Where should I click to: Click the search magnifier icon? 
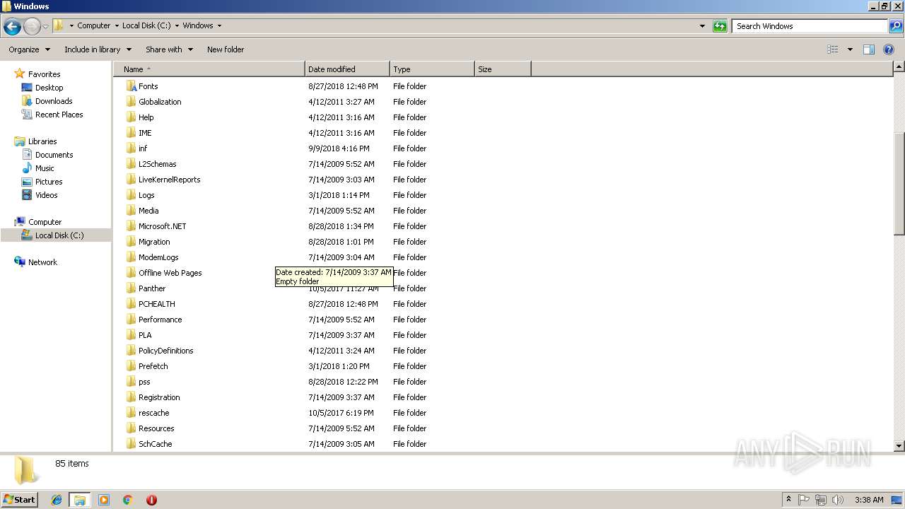click(x=895, y=26)
